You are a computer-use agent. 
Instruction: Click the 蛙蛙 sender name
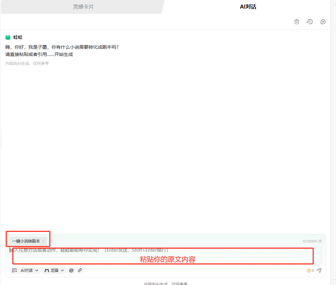pyautogui.click(x=18, y=38)
